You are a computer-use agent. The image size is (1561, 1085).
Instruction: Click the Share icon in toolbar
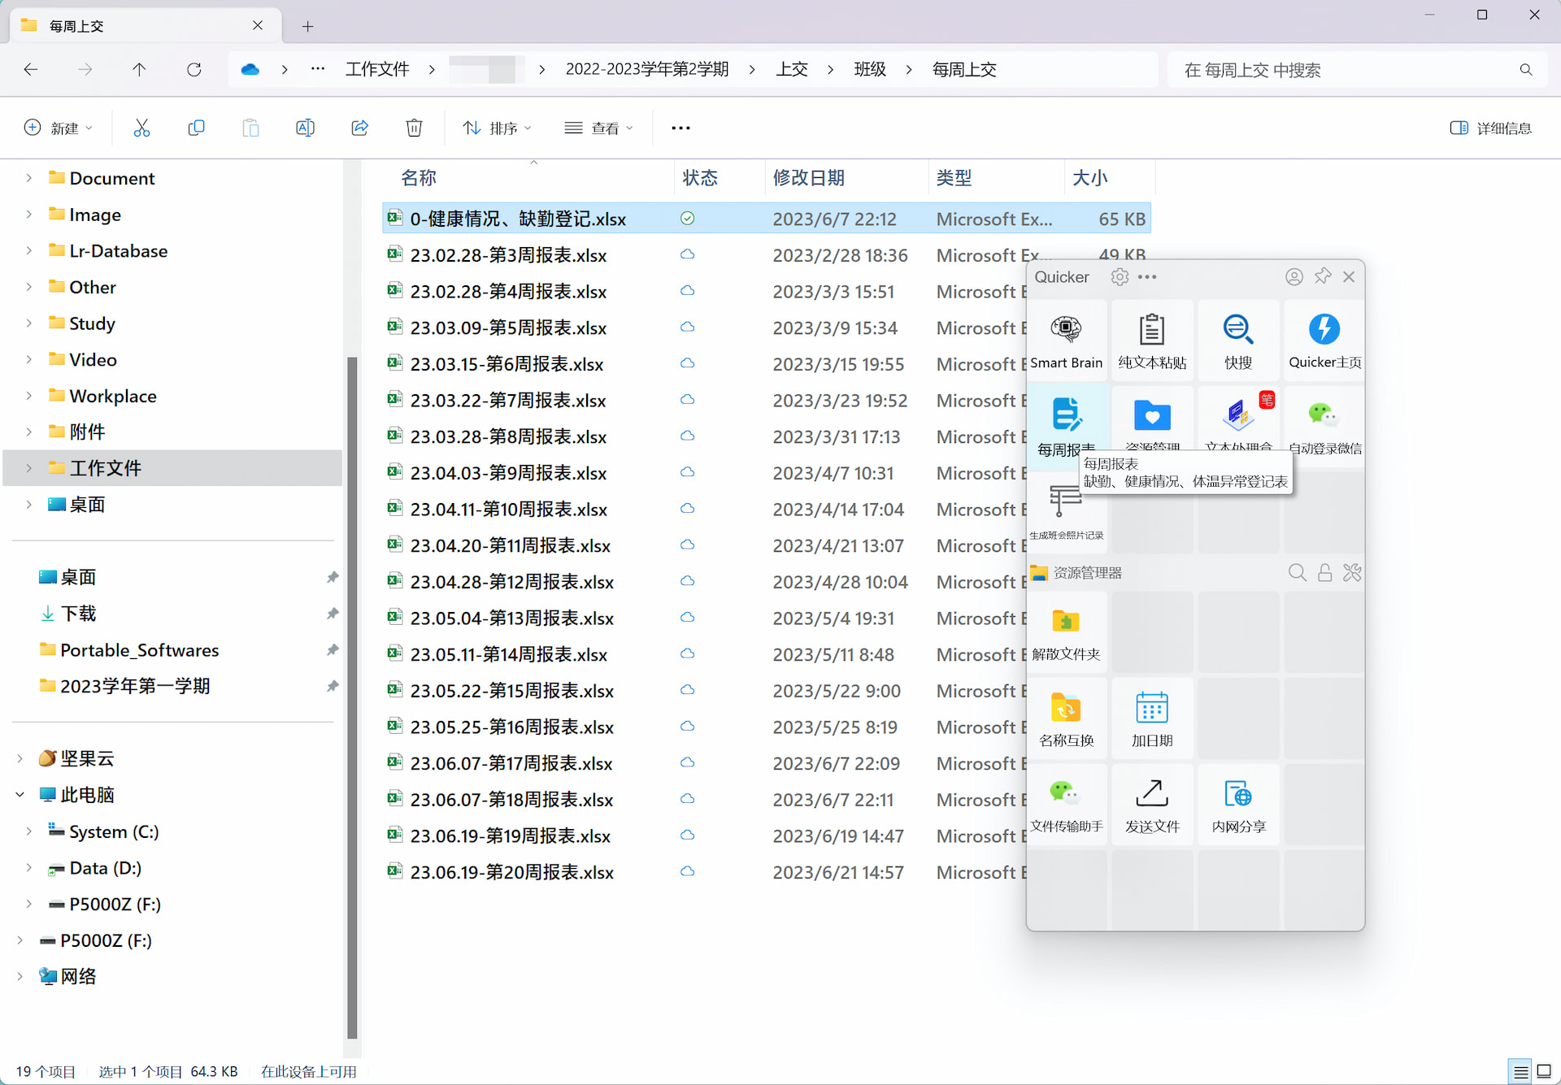[359, 128]
